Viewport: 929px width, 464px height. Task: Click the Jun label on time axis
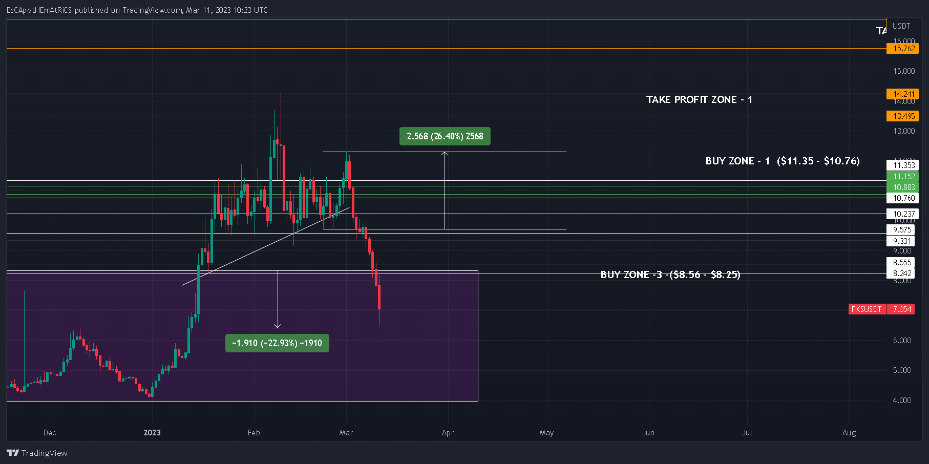click(x=648, y=433)
